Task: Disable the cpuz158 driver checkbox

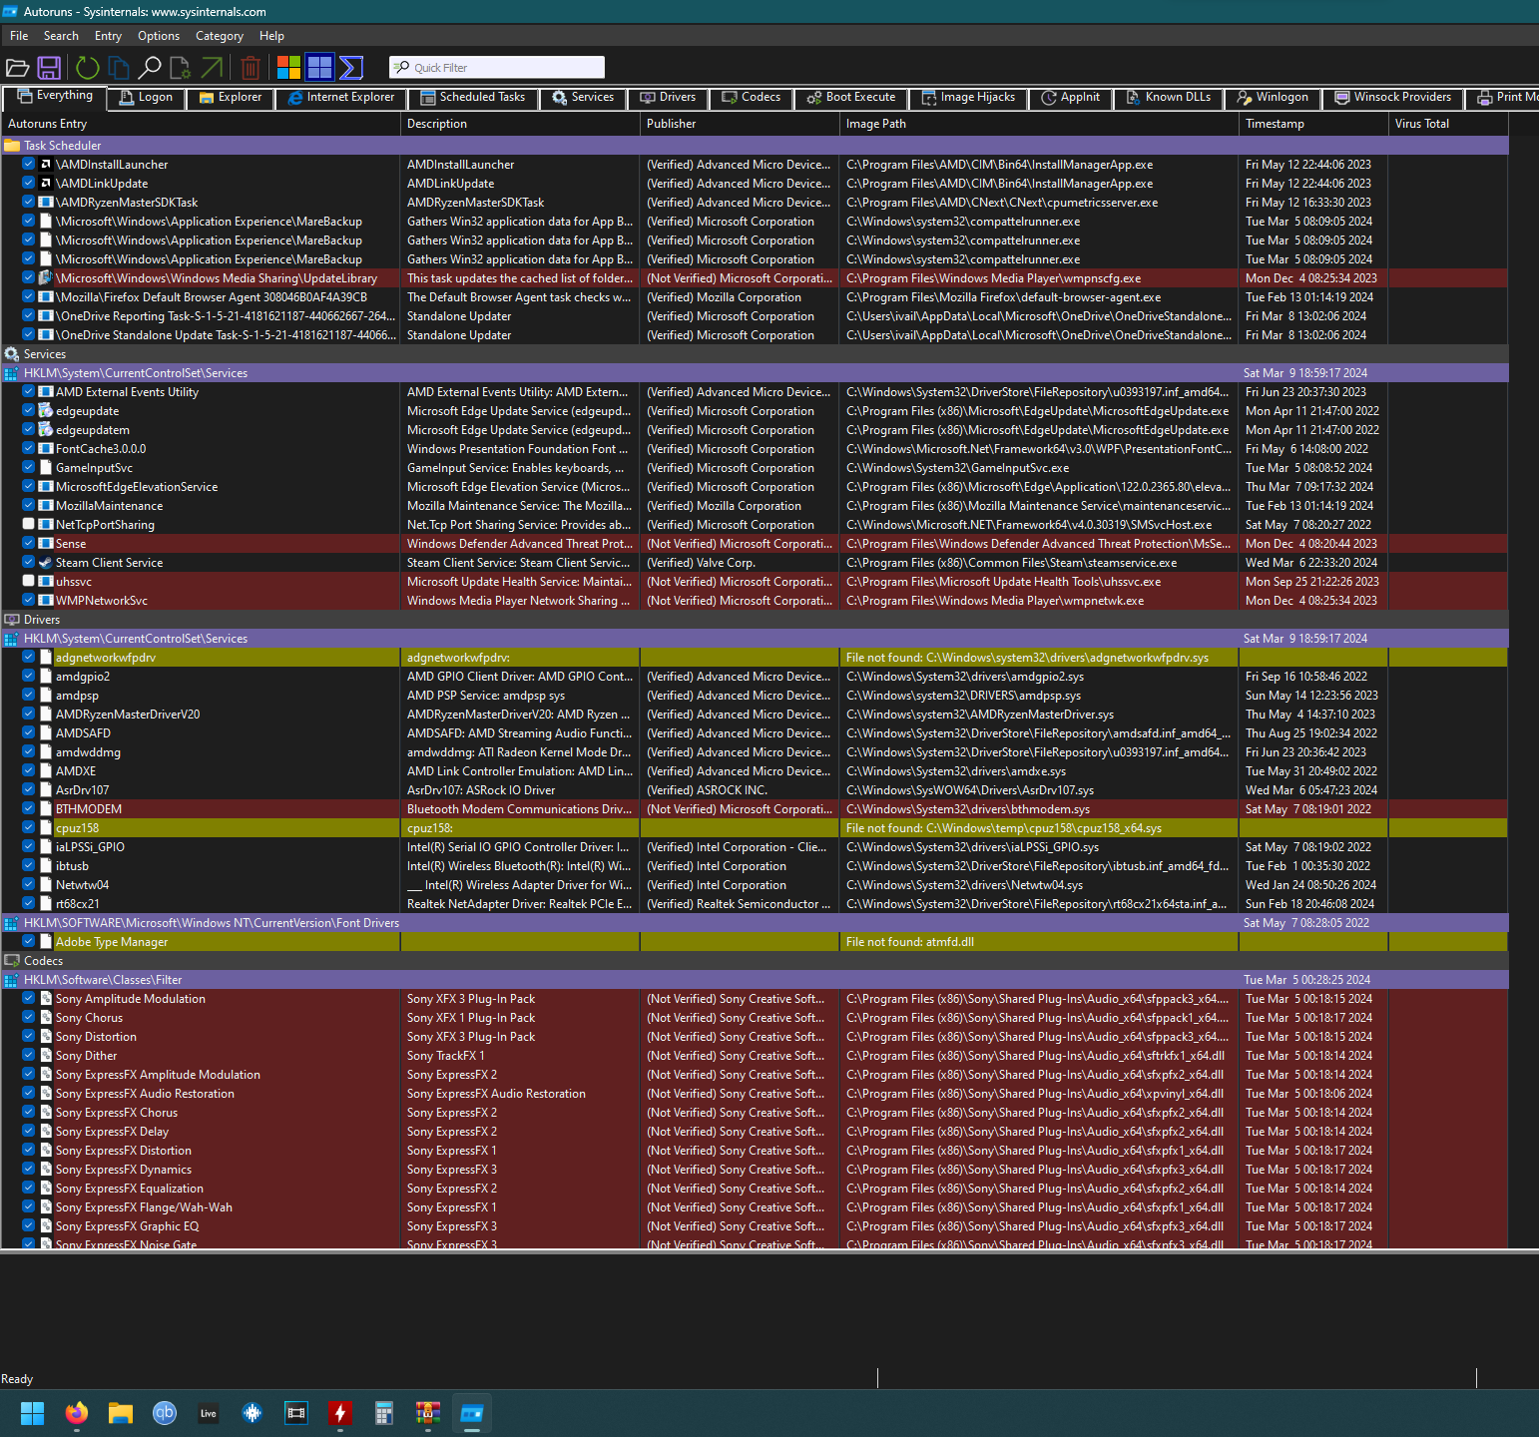Action: [x=29, y=827]
